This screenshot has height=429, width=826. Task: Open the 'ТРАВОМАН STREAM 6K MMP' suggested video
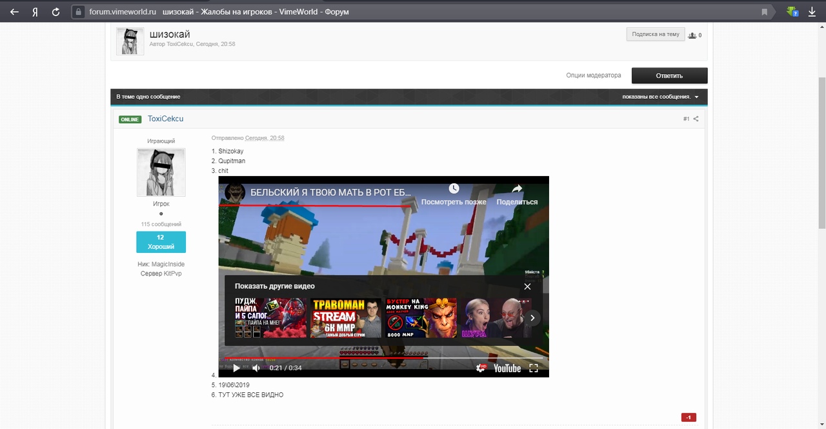tap(346, 317)
